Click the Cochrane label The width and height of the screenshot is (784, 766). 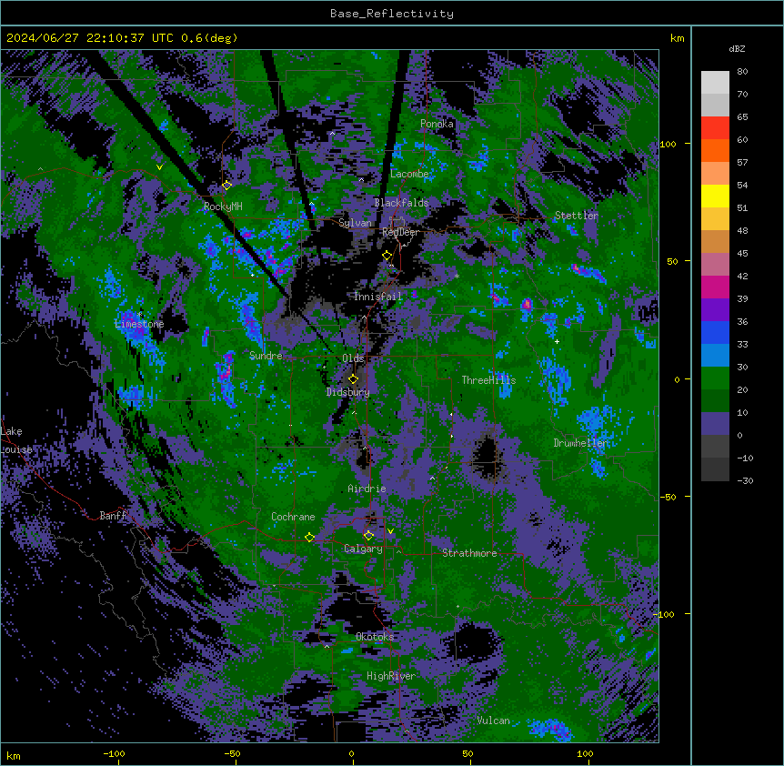tap(293, 517)
